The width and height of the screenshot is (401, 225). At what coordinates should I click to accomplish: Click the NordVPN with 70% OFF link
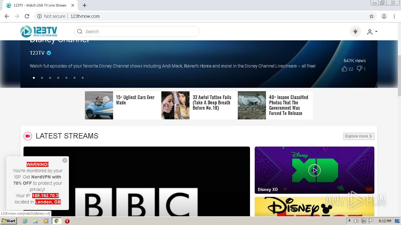tap(37, 180)
